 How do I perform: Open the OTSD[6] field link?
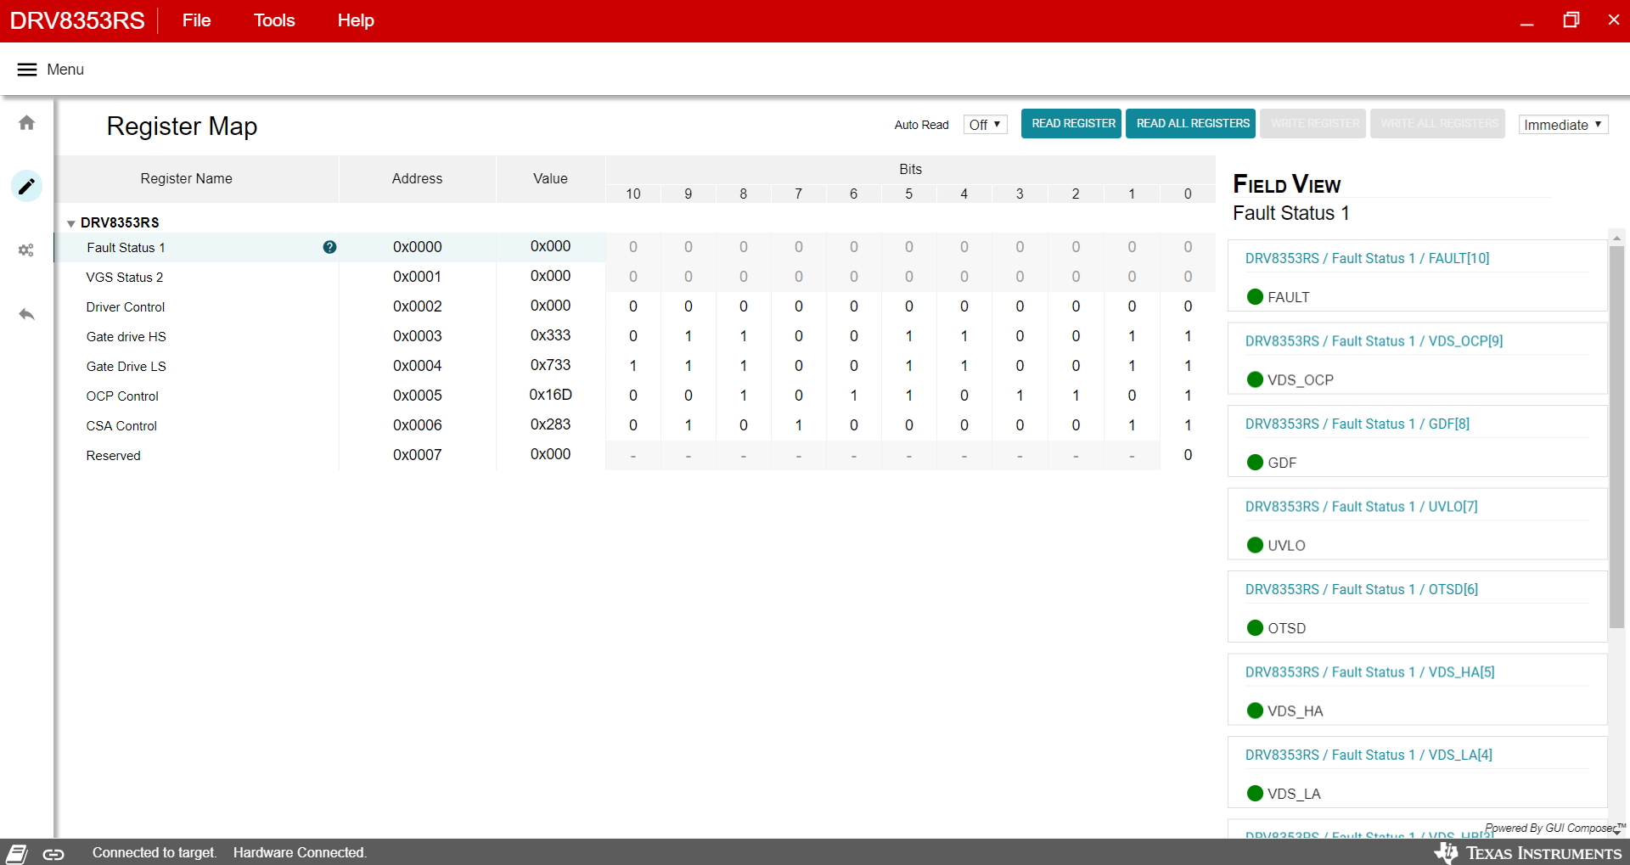(1362, 589)
